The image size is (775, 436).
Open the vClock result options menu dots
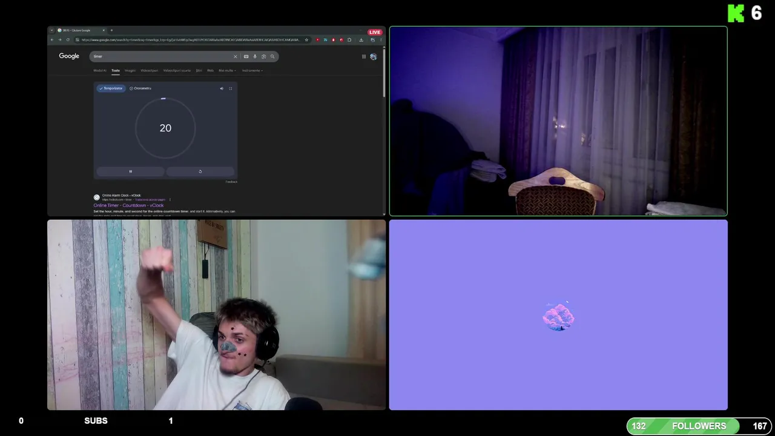170,200
